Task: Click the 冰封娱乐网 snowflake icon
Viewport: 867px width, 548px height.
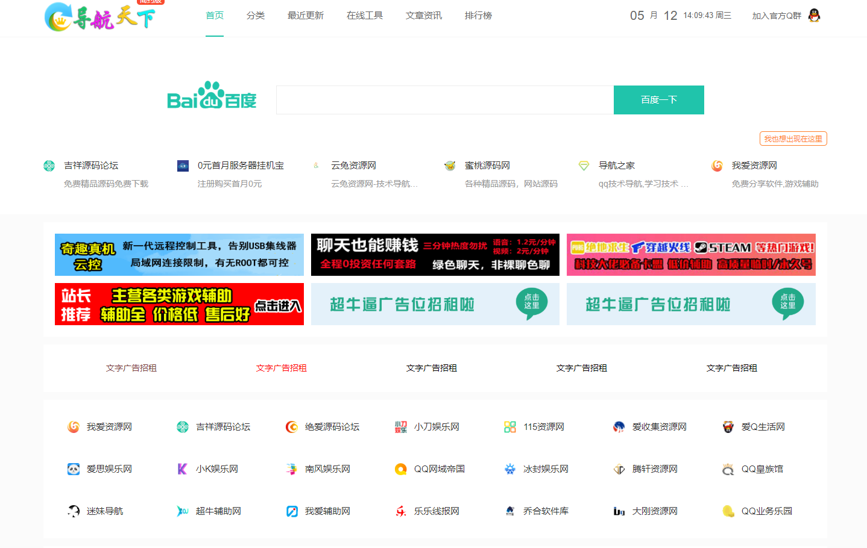Action: pyautogui.click(x=510, y=469)
